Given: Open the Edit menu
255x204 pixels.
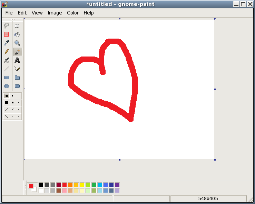Looking at the screenshot, I should [x=22, y=13].
